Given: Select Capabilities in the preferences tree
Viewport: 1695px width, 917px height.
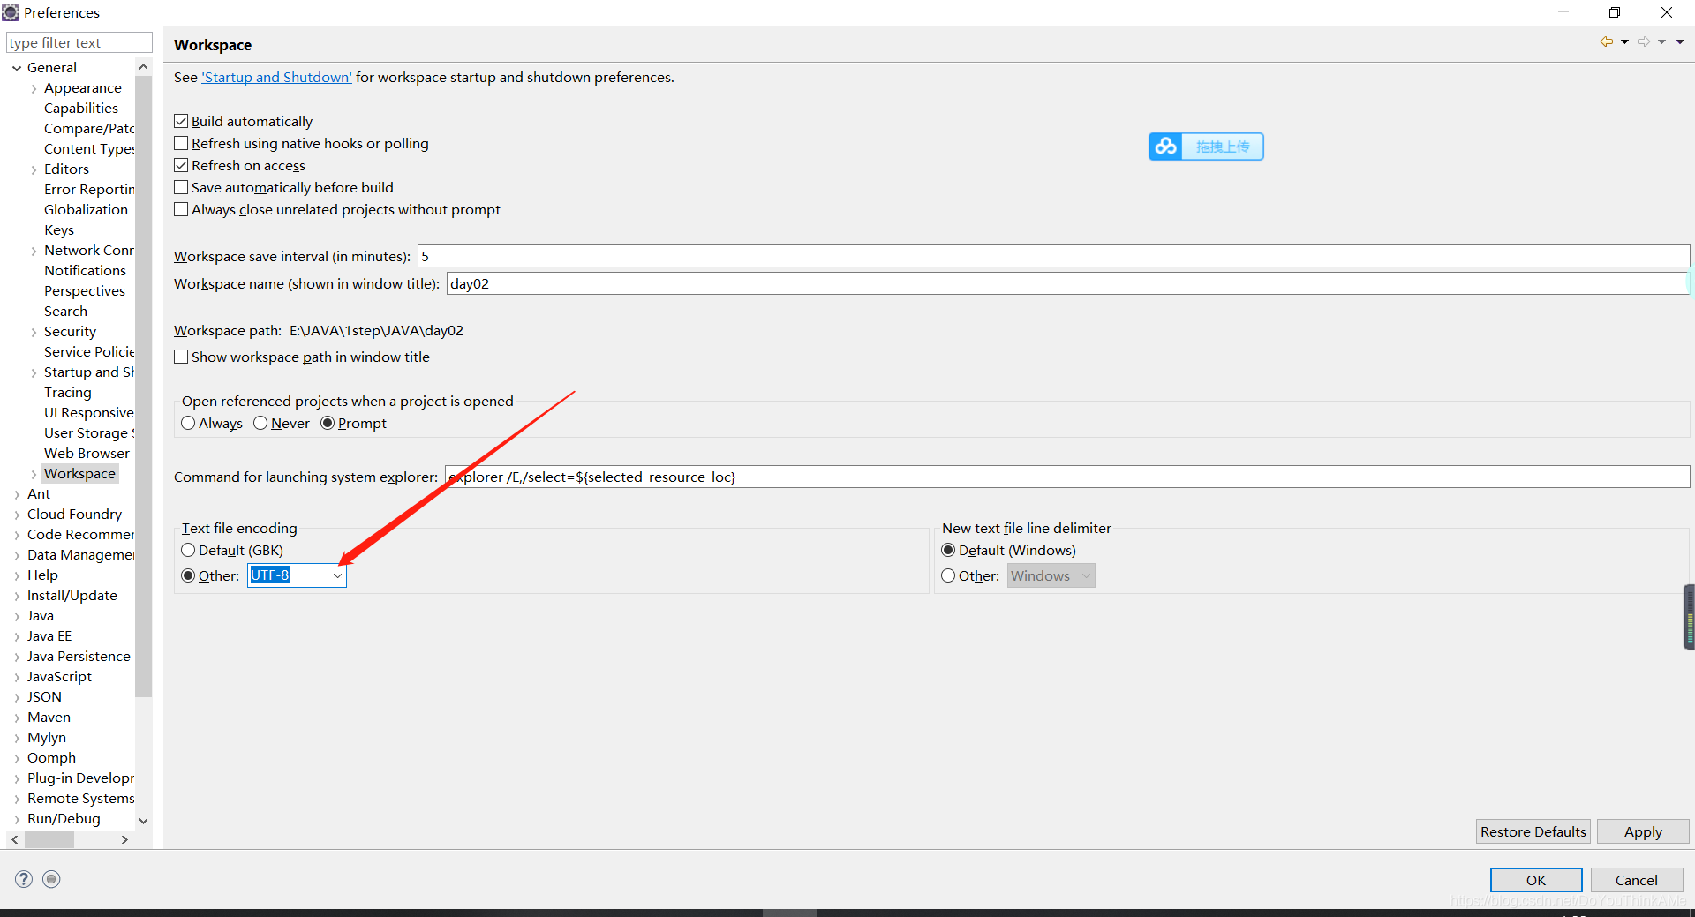Looking at the screenshot, I should tap(81, 108).
